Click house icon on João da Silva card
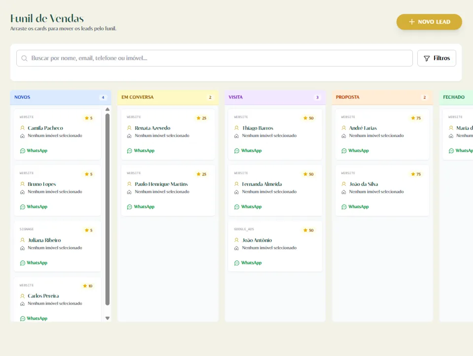Viewport: 473px width, 356px height. tap(343, 192)
